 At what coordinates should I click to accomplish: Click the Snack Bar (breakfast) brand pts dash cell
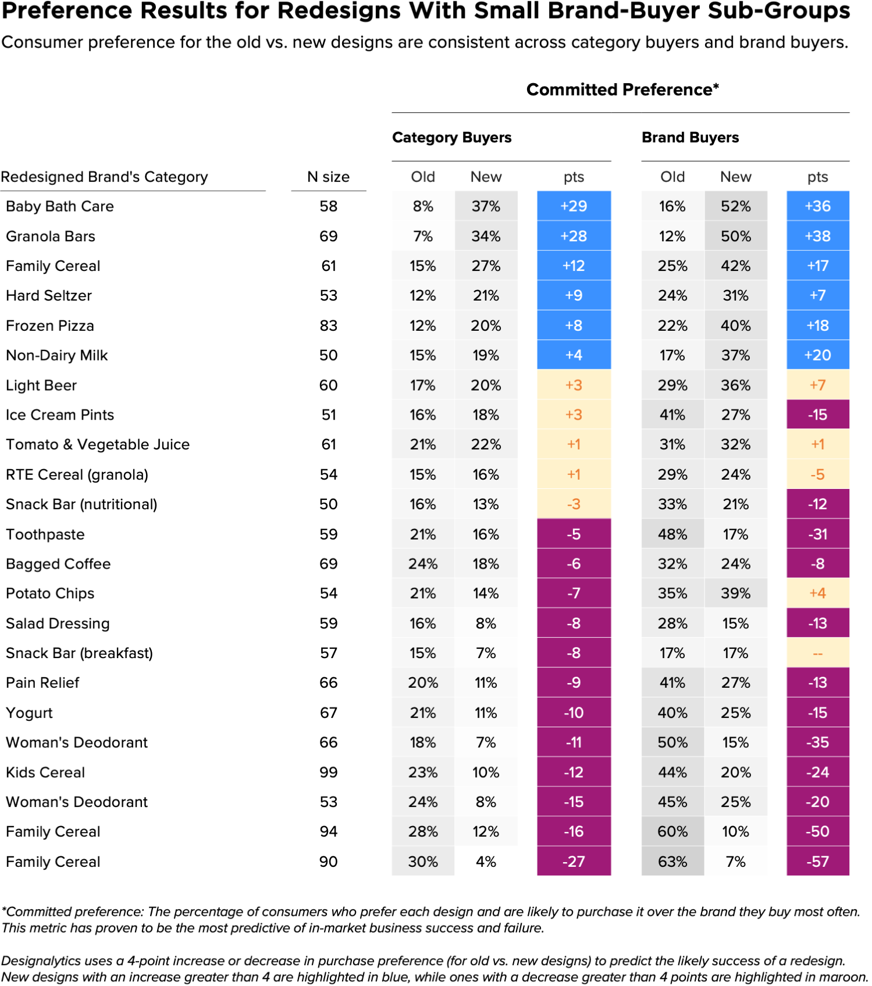tap(817, 653)
